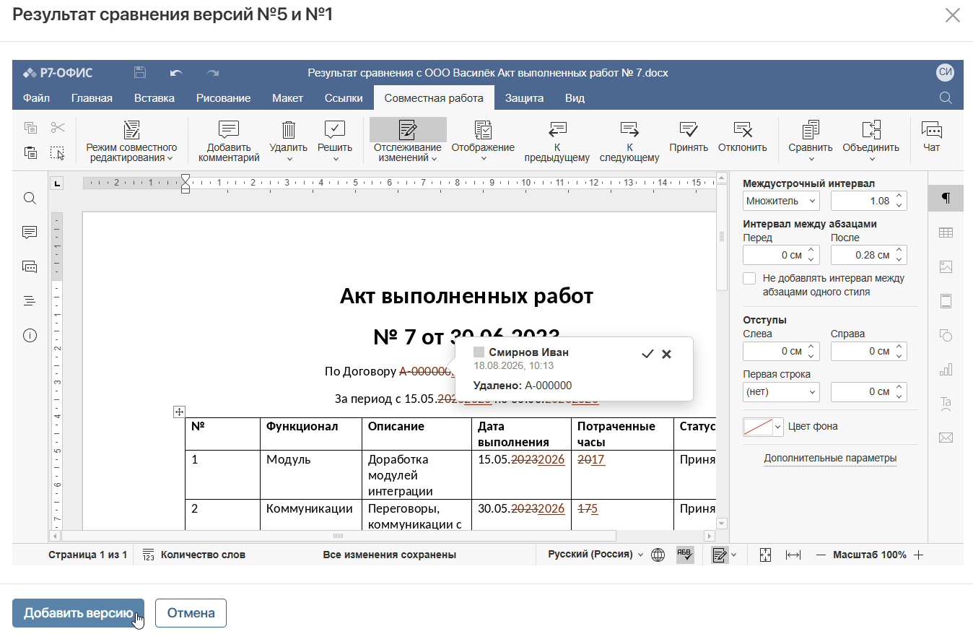973x634 pixels.
Task: Toggle paragraph settings panel in right sidebar
Action: (x=946, y=198)
